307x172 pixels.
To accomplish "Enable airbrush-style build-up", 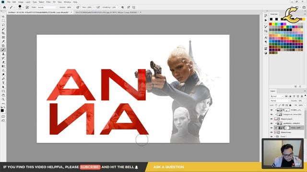I will (98, 8).
